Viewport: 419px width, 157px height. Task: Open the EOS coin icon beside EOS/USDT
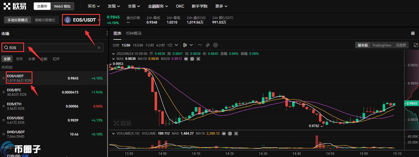[68, 20]
